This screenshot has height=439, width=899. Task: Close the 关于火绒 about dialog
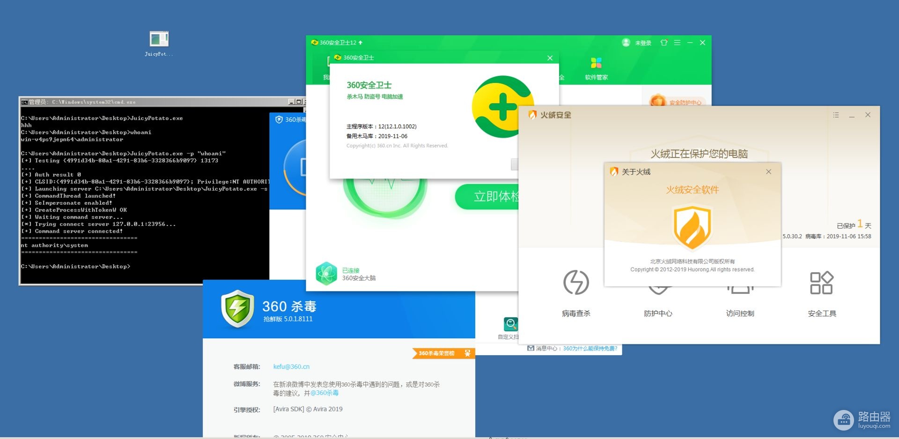click(x=768, y=172)
